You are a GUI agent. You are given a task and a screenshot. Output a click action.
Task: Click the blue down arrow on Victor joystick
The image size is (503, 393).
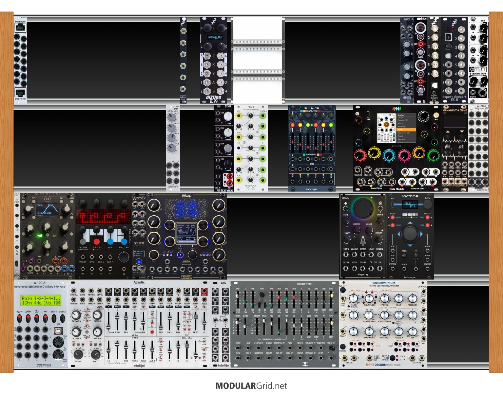(410, 245)
